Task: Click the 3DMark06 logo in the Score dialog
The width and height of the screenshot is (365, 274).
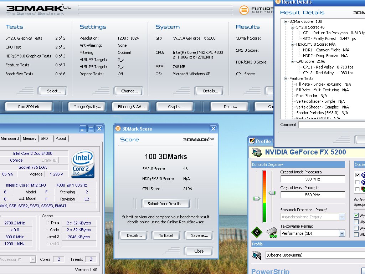Action: click(x=198, y=139)
